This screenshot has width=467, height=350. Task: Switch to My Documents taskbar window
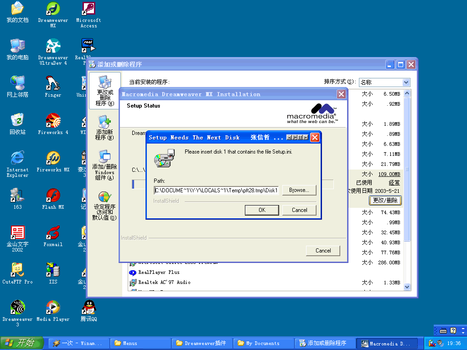pyautogui.click(x=263, y=343)
